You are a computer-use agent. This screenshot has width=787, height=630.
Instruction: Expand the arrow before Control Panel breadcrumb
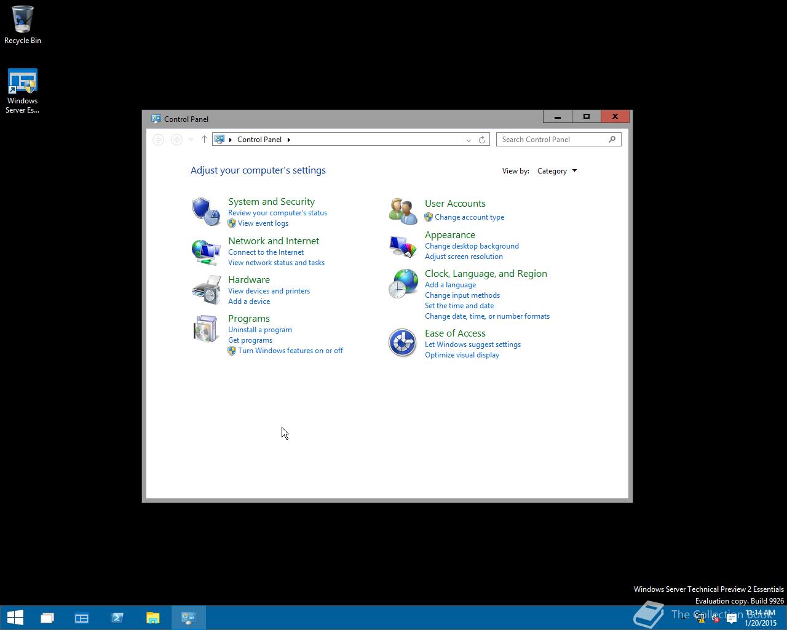tap(231, 140)
